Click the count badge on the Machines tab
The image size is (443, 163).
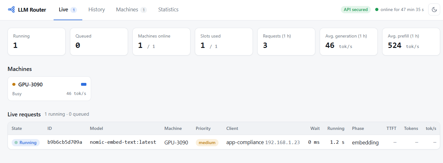[x=143, y=10]
